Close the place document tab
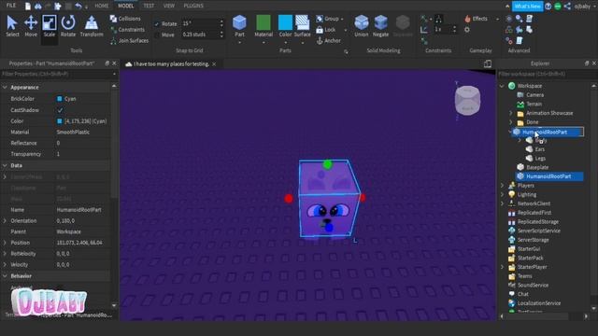Screen dimensions: 598x336 tap(214, 64)
